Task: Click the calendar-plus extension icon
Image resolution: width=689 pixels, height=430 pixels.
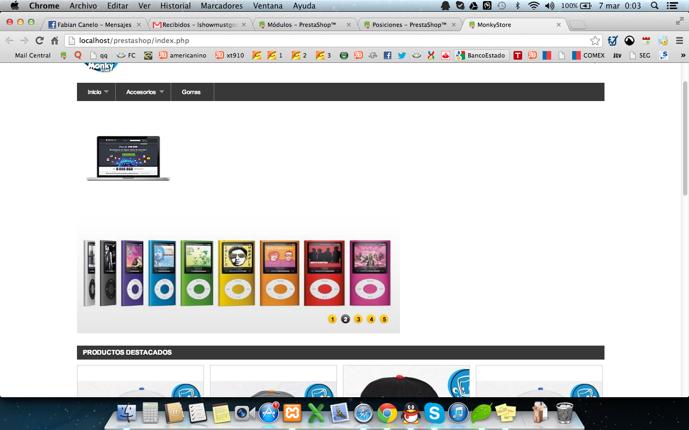Action: 646,40
